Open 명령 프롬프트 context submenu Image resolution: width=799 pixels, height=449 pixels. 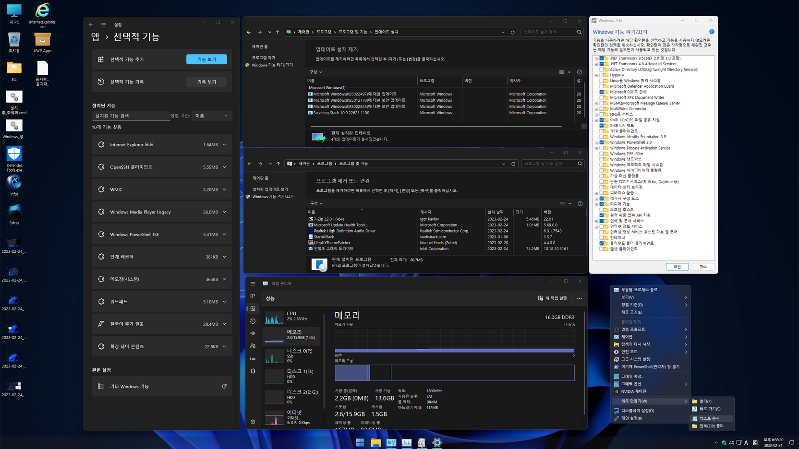(x=650, y=330)
